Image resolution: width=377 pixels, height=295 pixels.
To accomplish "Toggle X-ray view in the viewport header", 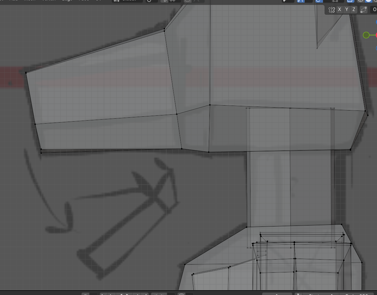I will (x=350, y=1).
